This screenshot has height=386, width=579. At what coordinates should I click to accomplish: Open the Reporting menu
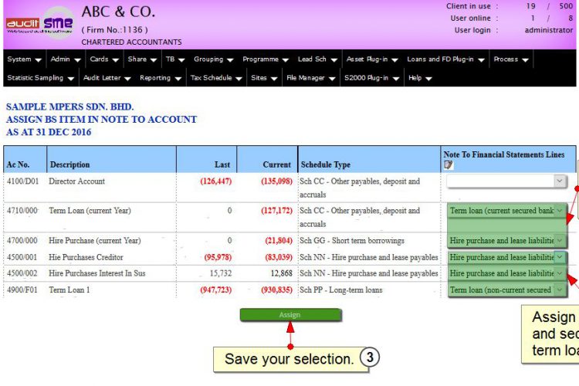(161, 78)
